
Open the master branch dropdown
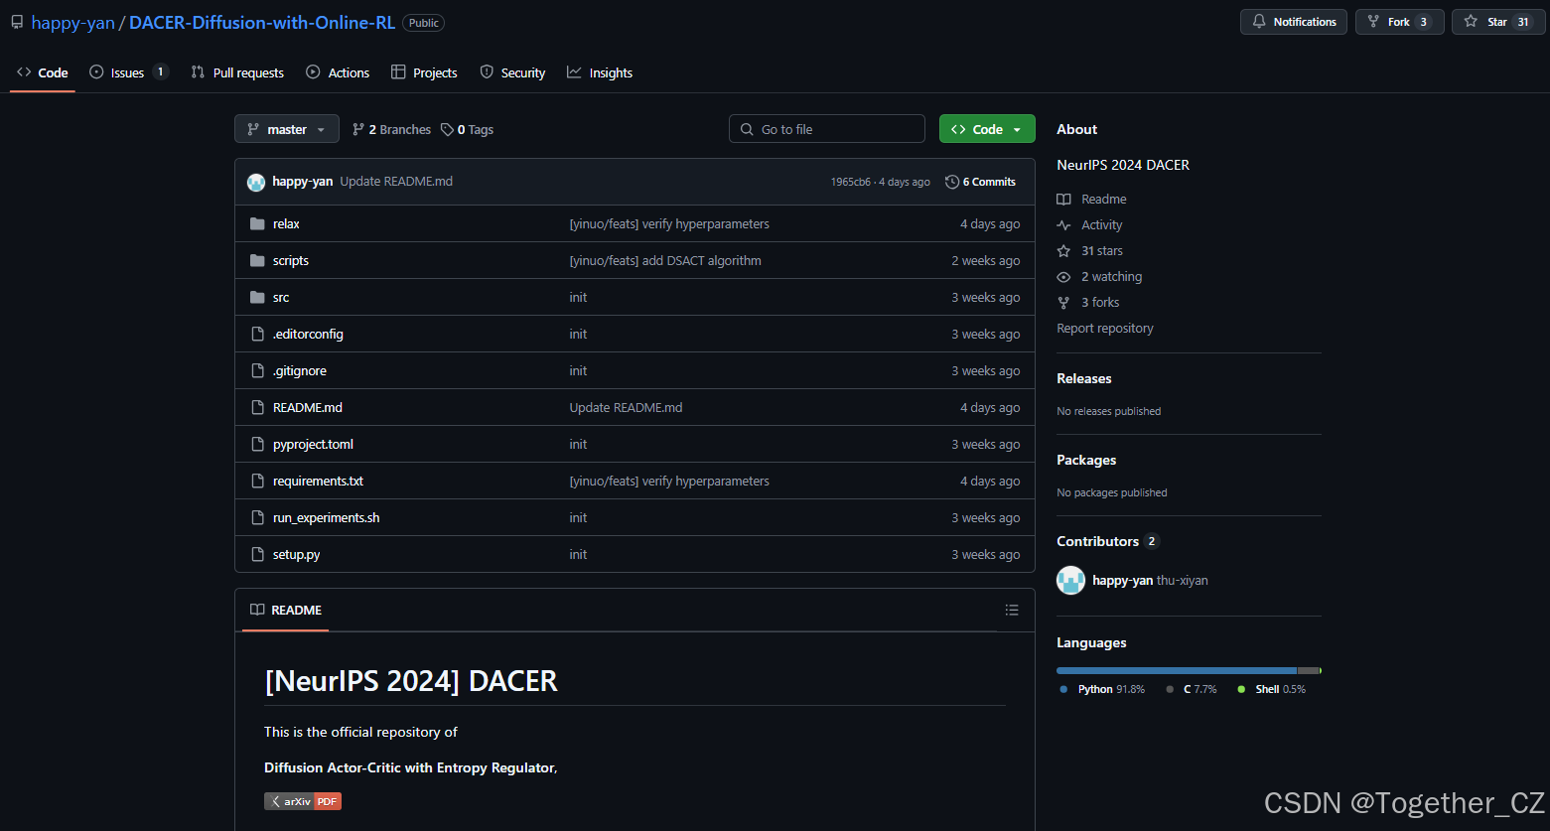coord(286,128)
